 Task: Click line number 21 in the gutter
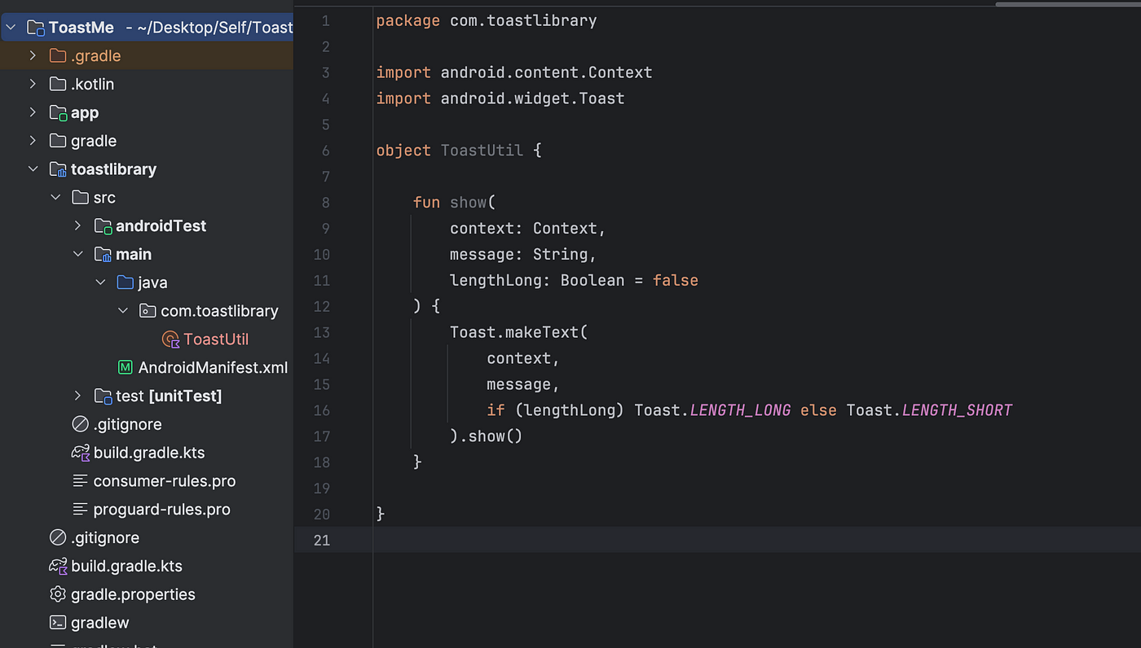click(321, 540)
